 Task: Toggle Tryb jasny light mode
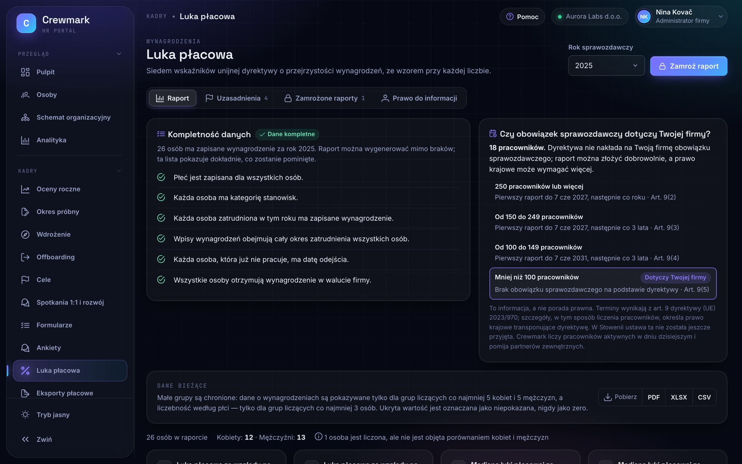click(x=70, y=415)
